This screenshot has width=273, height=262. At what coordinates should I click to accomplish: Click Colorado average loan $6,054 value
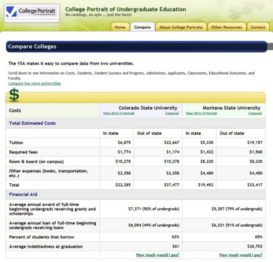click(x=153, y=225)
